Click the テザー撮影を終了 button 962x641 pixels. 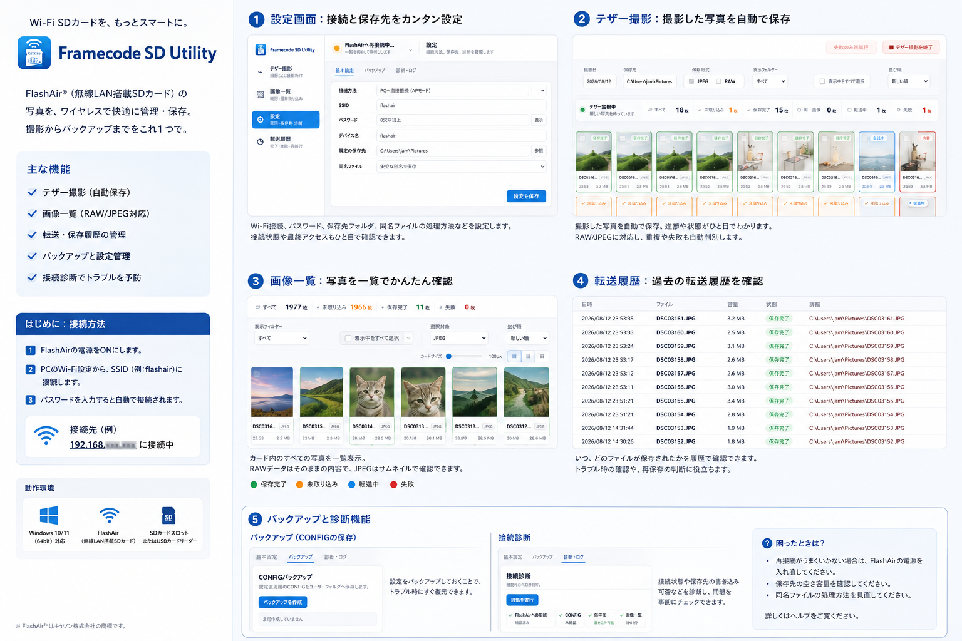(x=911, y=48)
